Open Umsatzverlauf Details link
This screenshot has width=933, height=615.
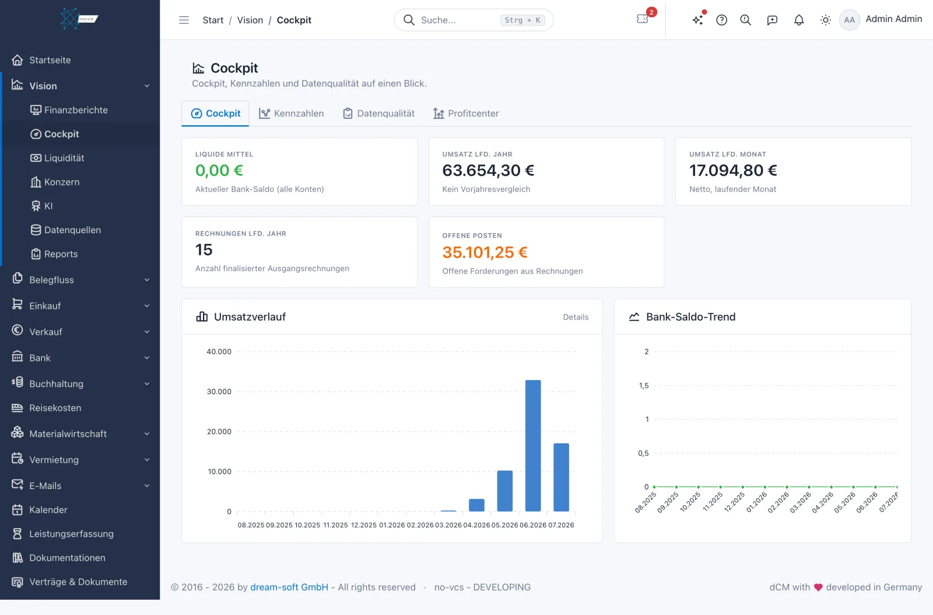pyautogui.click(x=576, y=317)
